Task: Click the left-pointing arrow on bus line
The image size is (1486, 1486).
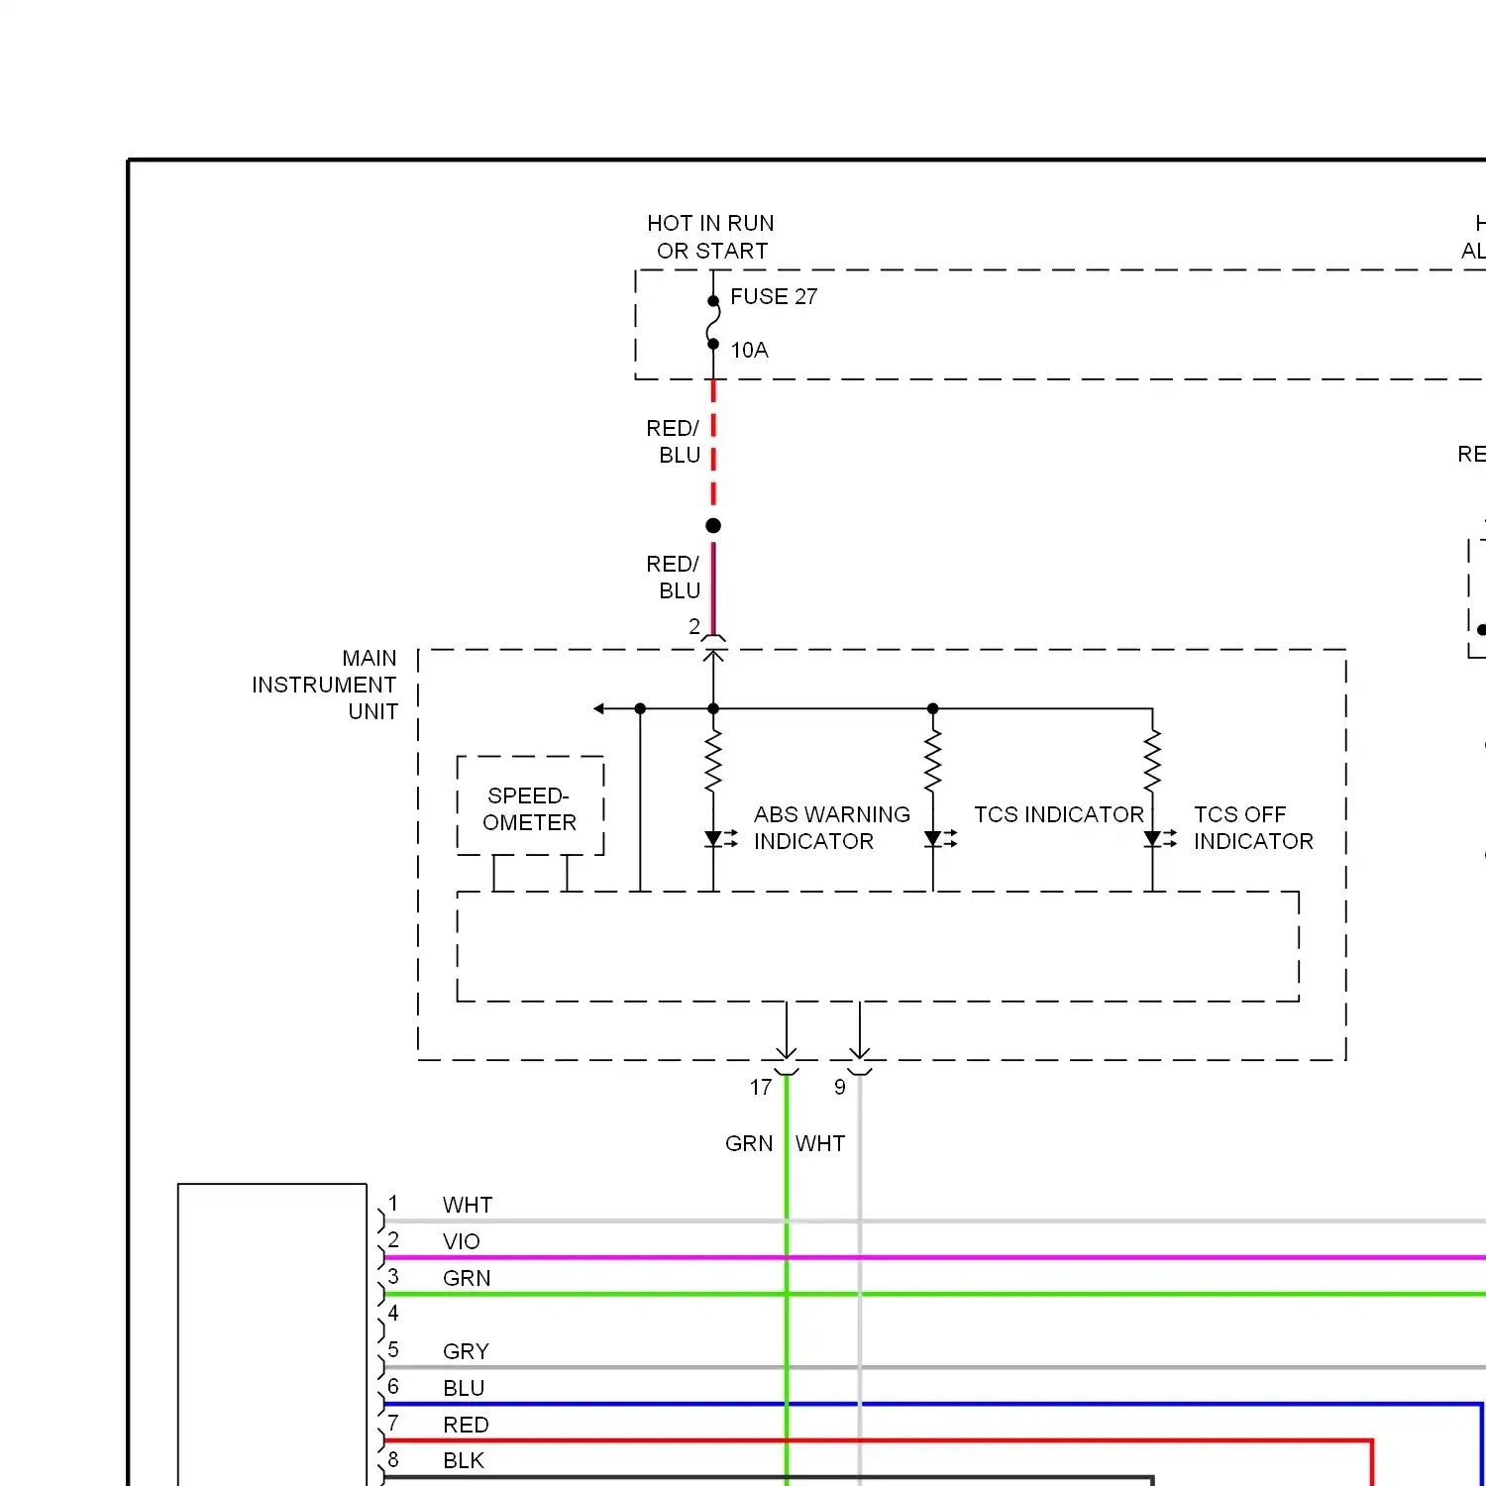Action: tap(599, 708)
